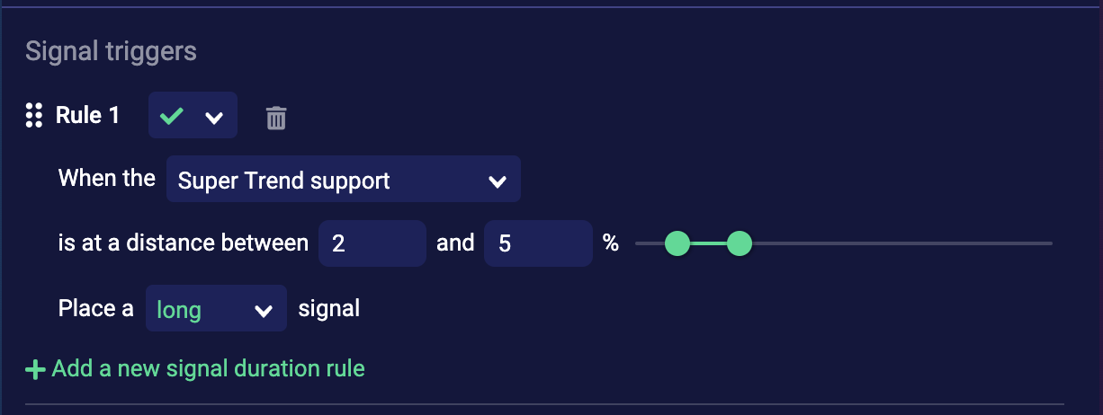Expand the Rule 1 status chevron

tap(214, 118)
